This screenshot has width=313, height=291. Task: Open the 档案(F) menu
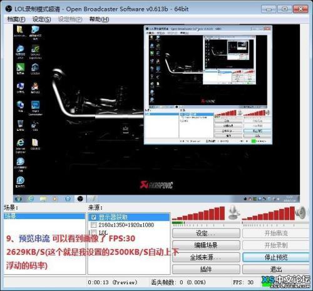pos(16,19)
